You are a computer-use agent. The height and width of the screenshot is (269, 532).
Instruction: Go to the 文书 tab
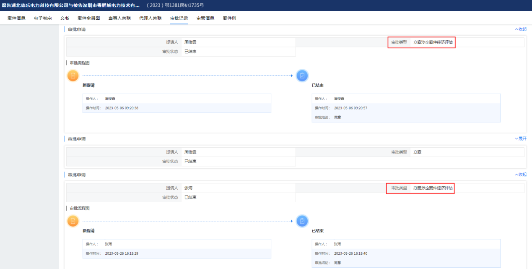(x=65, y=18)
